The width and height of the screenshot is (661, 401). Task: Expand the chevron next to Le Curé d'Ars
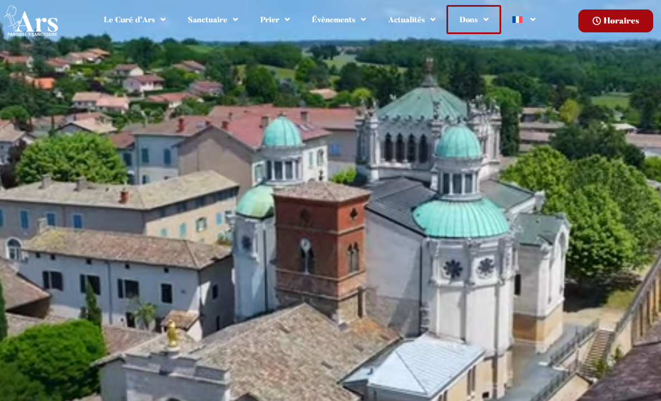pos(163,20)
